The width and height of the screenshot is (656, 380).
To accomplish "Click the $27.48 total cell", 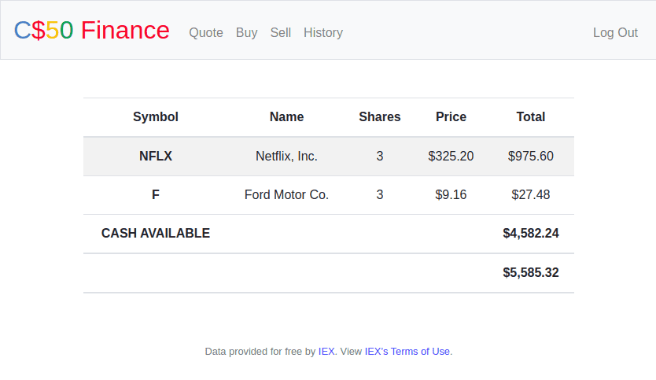I will [530, 194].
